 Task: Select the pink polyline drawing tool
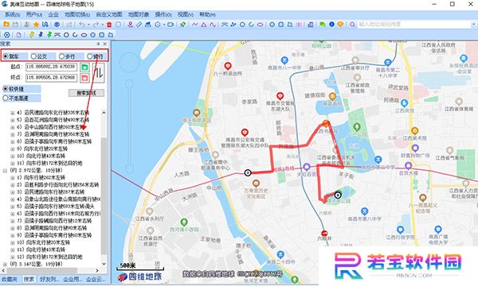pyautogui.click(x=194, y=25)
